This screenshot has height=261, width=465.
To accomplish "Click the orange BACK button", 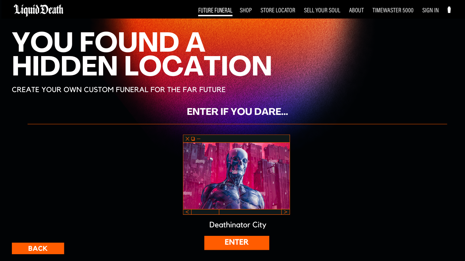I will (38, 248).
